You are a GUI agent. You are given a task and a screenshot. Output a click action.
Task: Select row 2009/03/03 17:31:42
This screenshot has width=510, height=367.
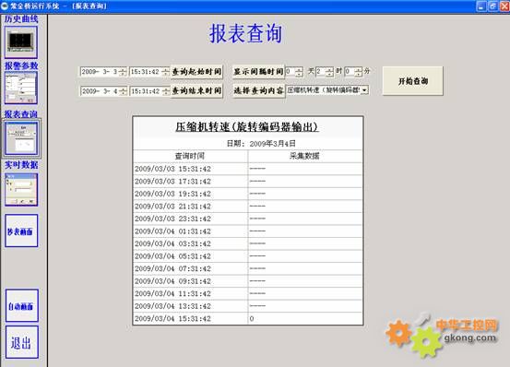[x=248, y=181]
